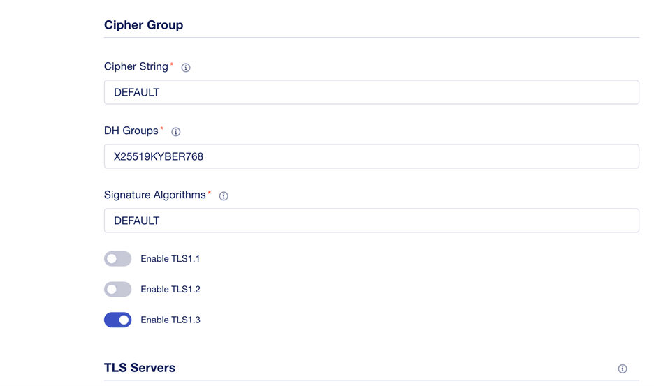Click the DH Groups info icon
654x386 pixels.
point(175,132)
